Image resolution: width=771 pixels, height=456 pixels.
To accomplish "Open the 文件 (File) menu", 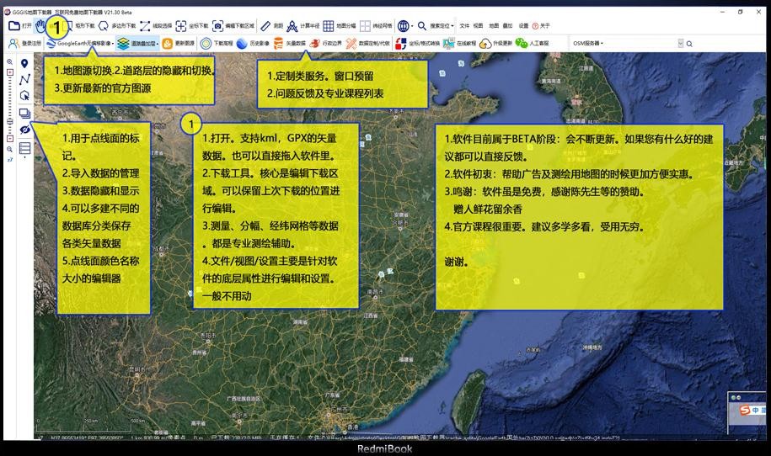I will pos(464,26).
